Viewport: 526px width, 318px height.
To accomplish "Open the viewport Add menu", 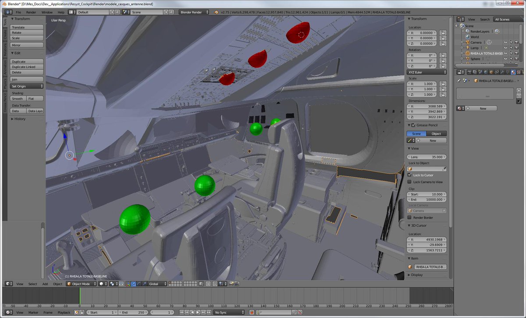I will click(45, 284).
